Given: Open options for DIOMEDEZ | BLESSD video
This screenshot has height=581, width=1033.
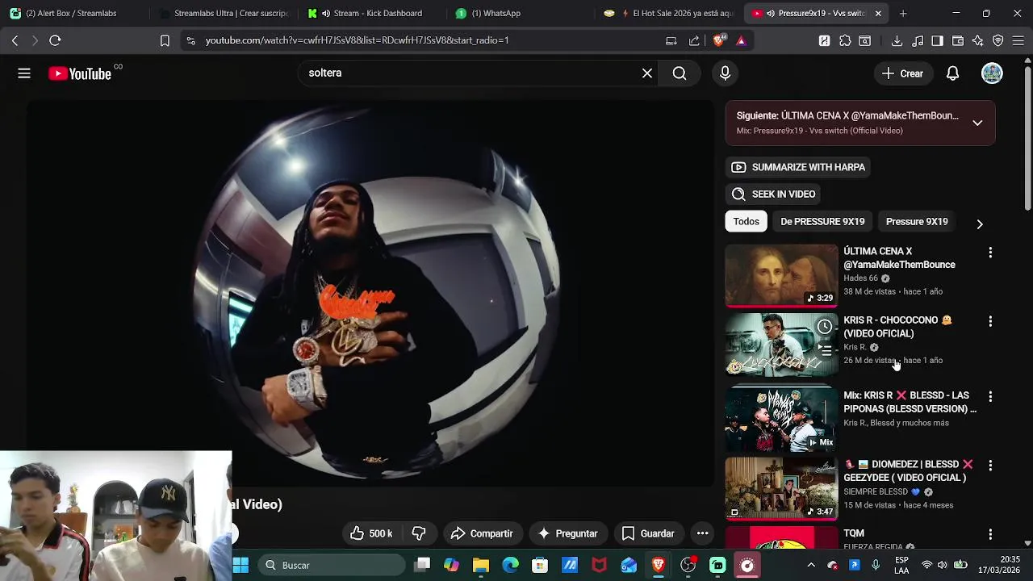Looking at the screenshot, I should 990,466.
